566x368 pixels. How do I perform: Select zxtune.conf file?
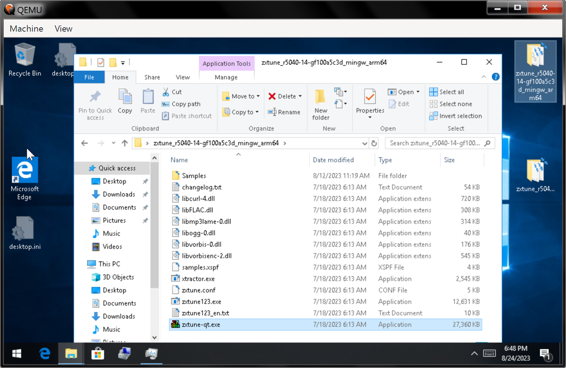(x=326, y=290)
